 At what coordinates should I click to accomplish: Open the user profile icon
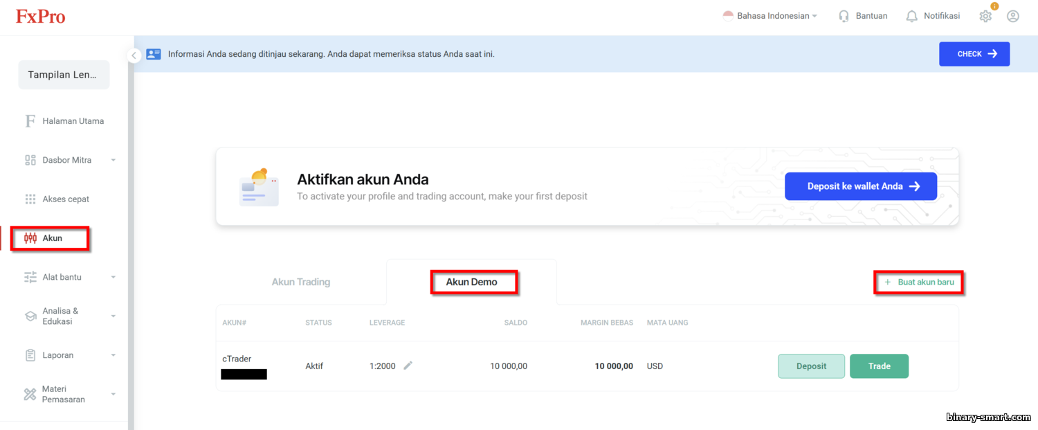click(1013, 16)
